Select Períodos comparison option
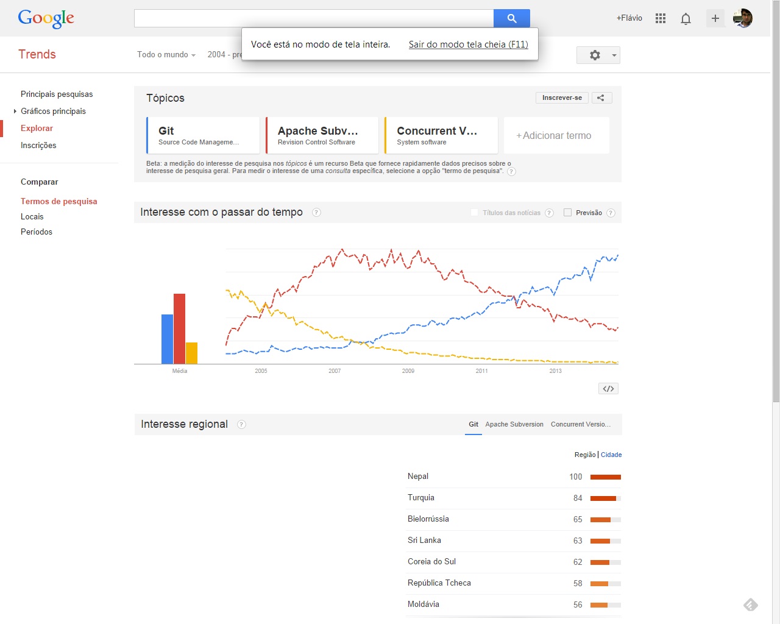This screenshot has width=780, height=624. coord(37,232)
